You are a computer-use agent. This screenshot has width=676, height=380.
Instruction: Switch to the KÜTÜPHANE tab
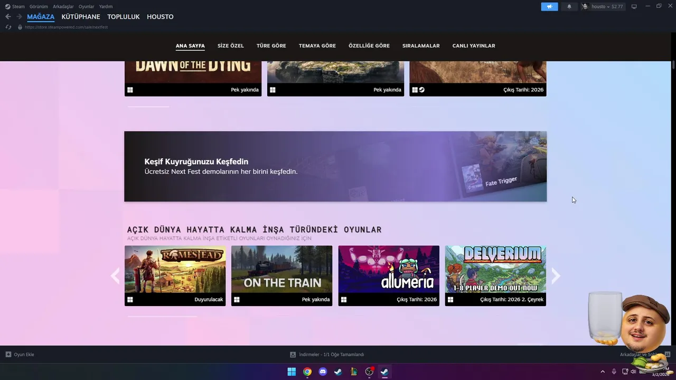click(x=81, y=17)
